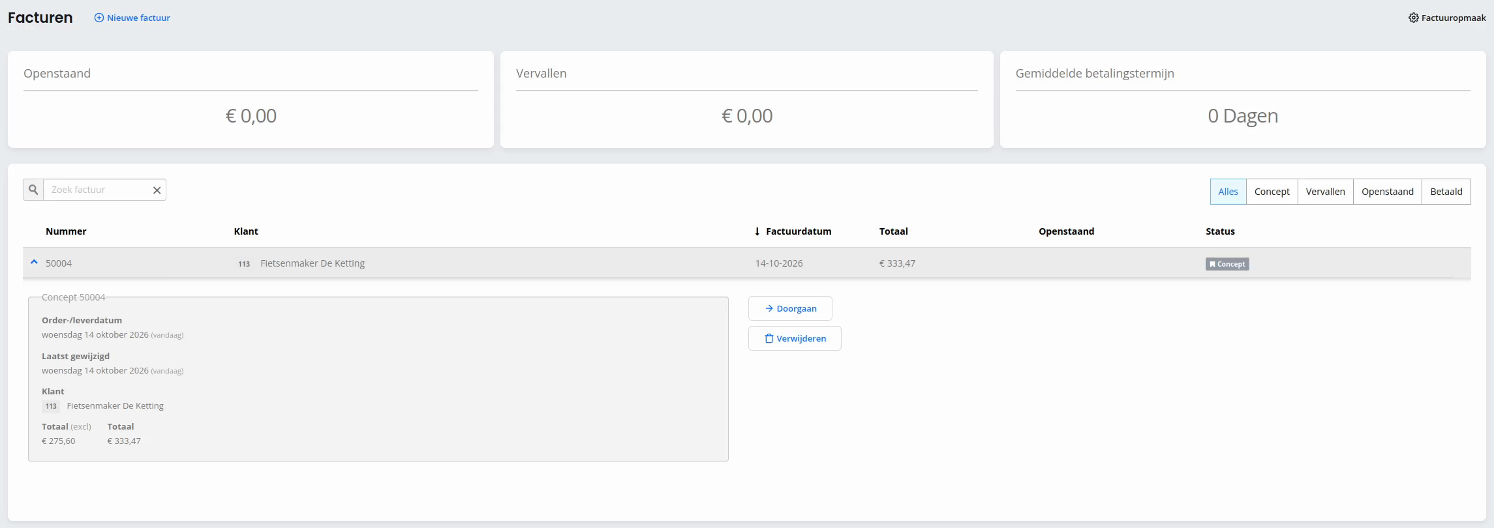Viewport: 1494px width, 528px height.
Task: Click date 14-10-2026 in row
Action: click(x=779, y=263)
